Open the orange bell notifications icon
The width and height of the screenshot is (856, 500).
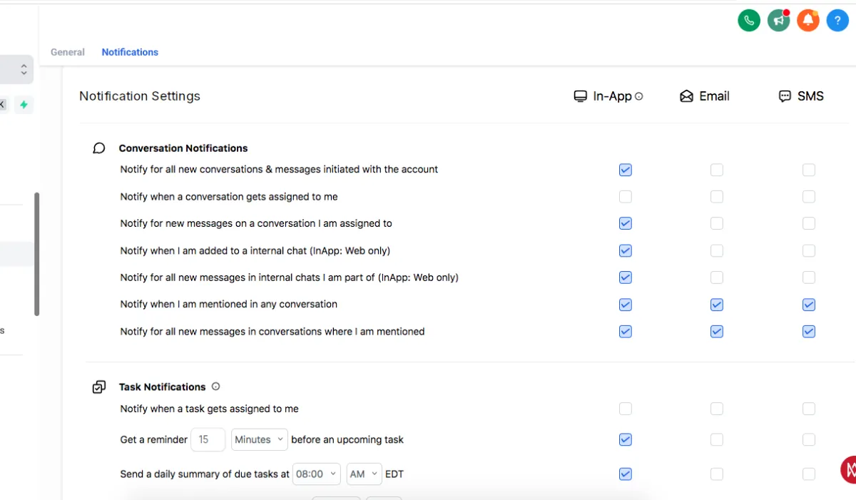point(808,21)
